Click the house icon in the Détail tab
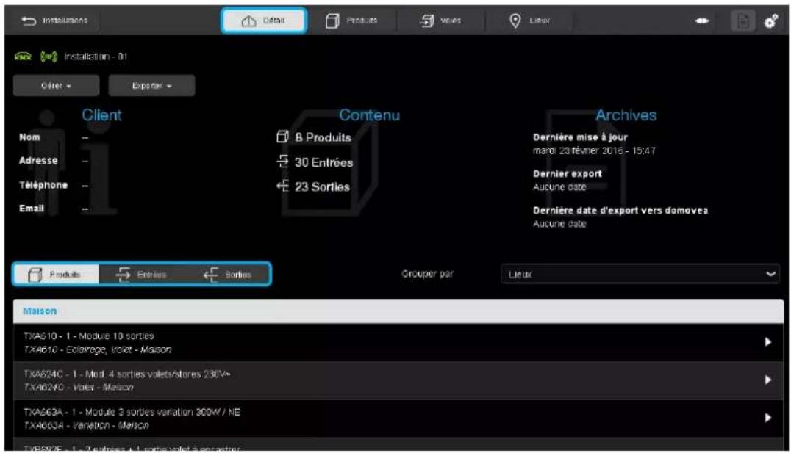The image size is (791, 453). (x=248, y=21)
